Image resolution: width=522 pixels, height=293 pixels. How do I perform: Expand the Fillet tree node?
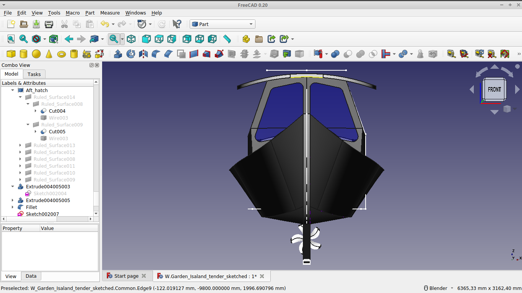pyautogui.click(x=13, y=207)
